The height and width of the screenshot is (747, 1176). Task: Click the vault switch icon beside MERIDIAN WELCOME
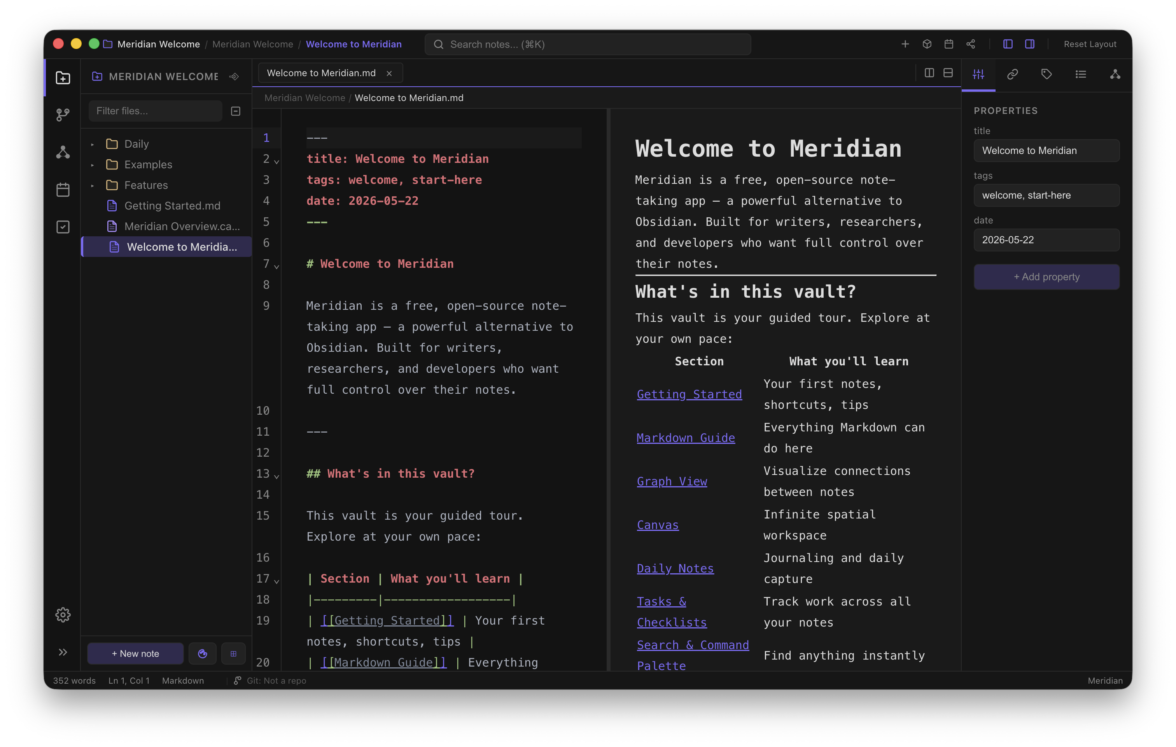tap(234, 77)
